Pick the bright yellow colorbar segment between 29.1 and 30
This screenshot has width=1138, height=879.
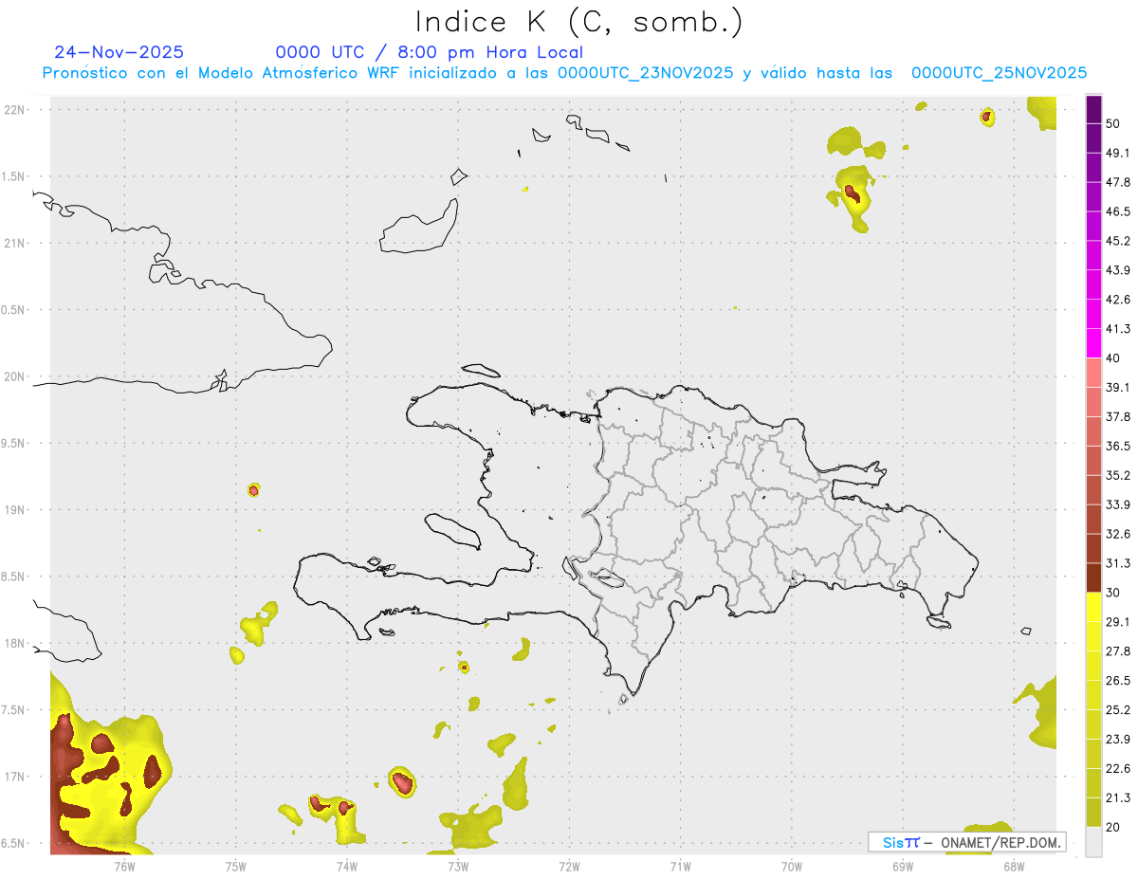pos(1093,607)
